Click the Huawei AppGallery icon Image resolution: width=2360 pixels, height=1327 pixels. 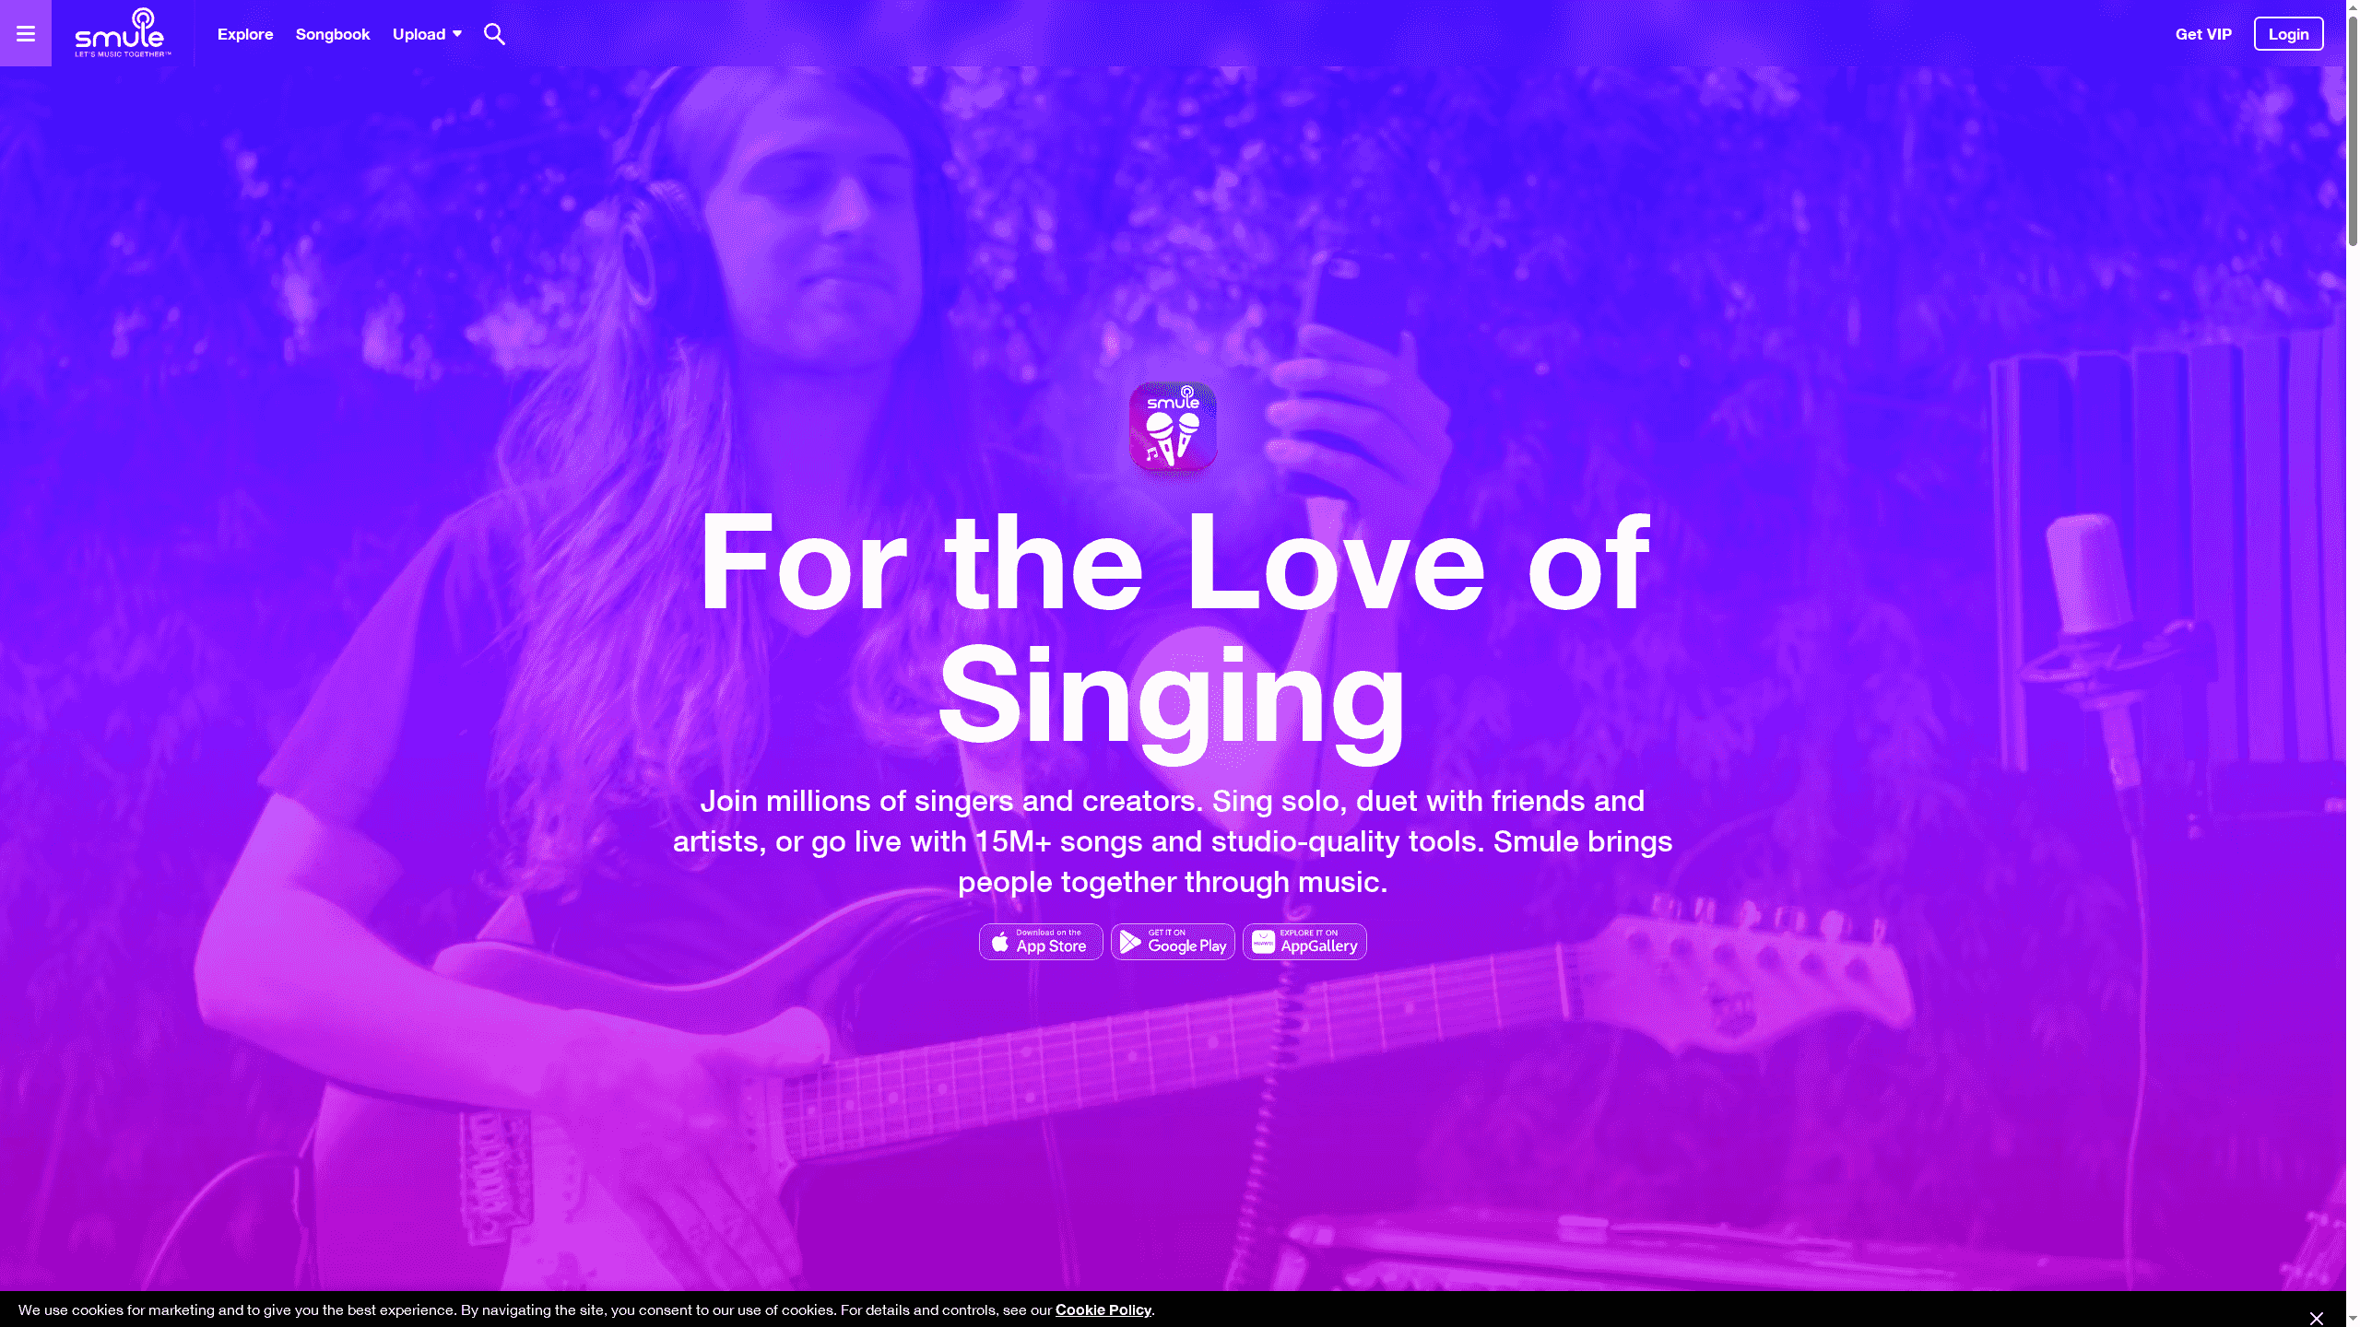click(x=1263, y=942)
